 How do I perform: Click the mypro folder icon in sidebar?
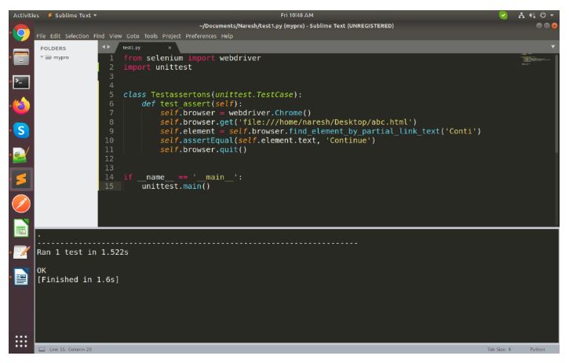click(48, 57)
